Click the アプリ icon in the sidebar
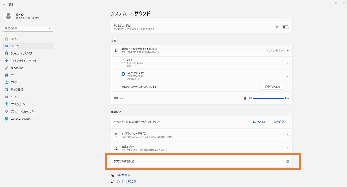Screen dimensions: 347x187 tap(7, 75)
